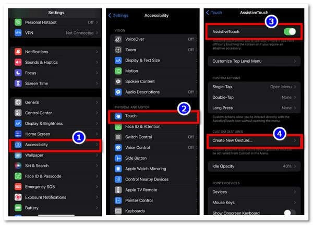The height and width of the screenshot is (225, 313).
Task: Expand the Double-Tap None chevron
Action: 295,97
